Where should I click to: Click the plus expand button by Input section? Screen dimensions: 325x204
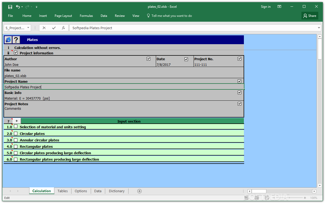[17, 121]
